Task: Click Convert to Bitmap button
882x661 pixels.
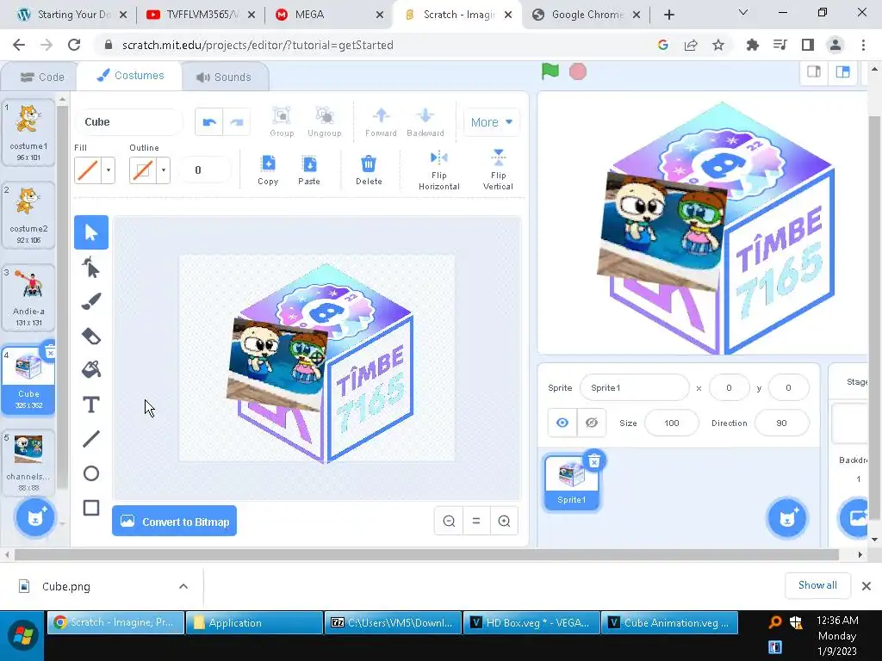Action: click(x=174, y=521)
